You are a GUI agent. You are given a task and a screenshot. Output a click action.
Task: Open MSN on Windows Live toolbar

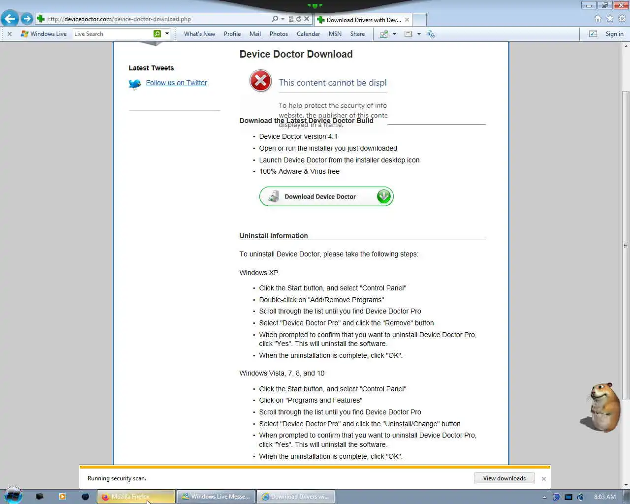(335, 34)
